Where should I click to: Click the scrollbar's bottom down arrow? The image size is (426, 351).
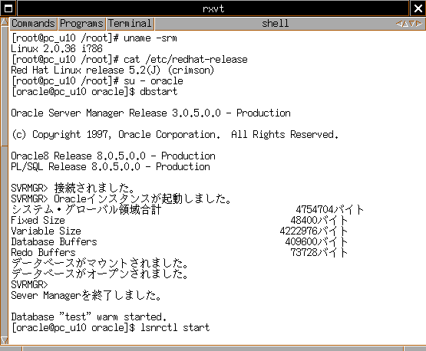pyautogui.click(x=5, y=340)
